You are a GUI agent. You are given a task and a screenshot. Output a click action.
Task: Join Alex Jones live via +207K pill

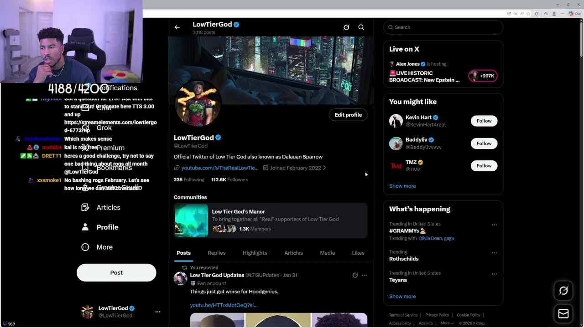(483, 76)
